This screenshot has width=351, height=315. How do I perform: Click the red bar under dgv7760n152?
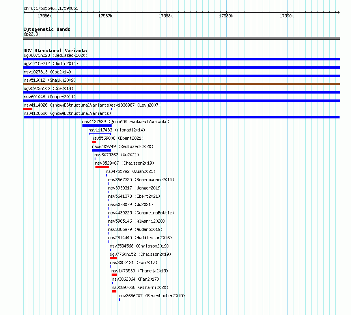(x=113, y=258)
